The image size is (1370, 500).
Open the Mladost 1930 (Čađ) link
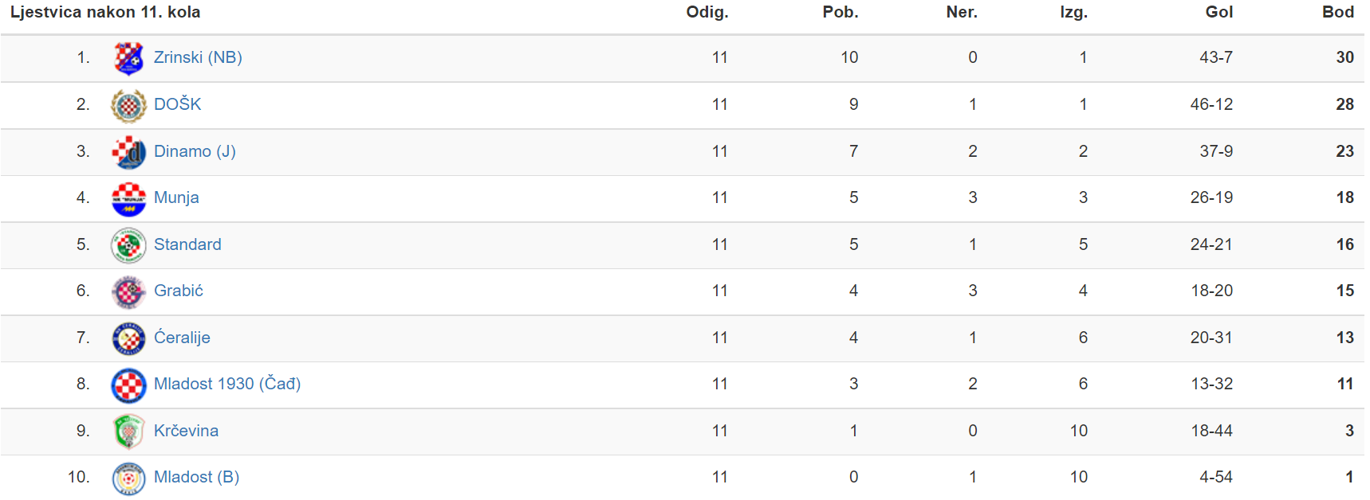[227, 384]
